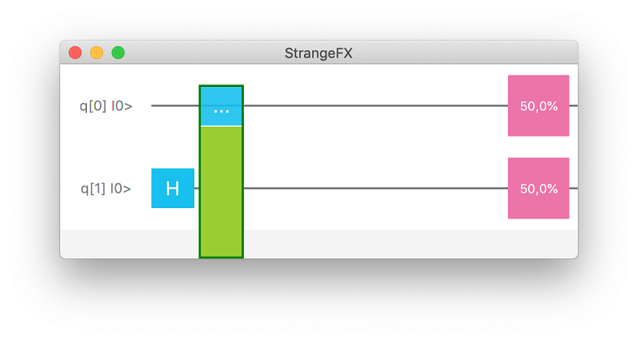Minimize the StrangeFX window with the yellow button
Screen dimensions: 638x338
tap(97, 53)
